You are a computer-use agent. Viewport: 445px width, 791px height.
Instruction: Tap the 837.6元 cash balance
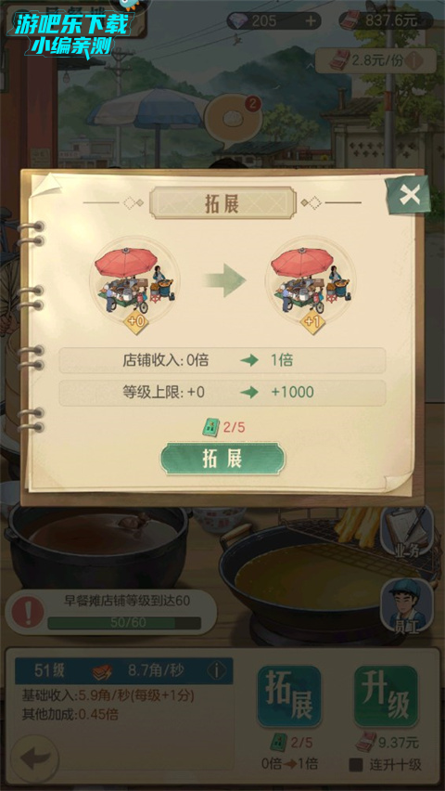386,20
